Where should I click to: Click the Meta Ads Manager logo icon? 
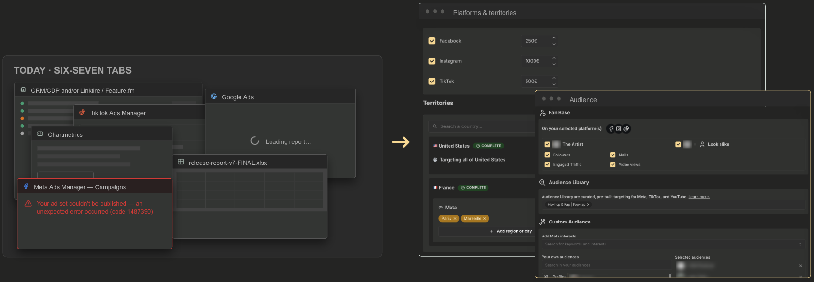tap(26, 186)
